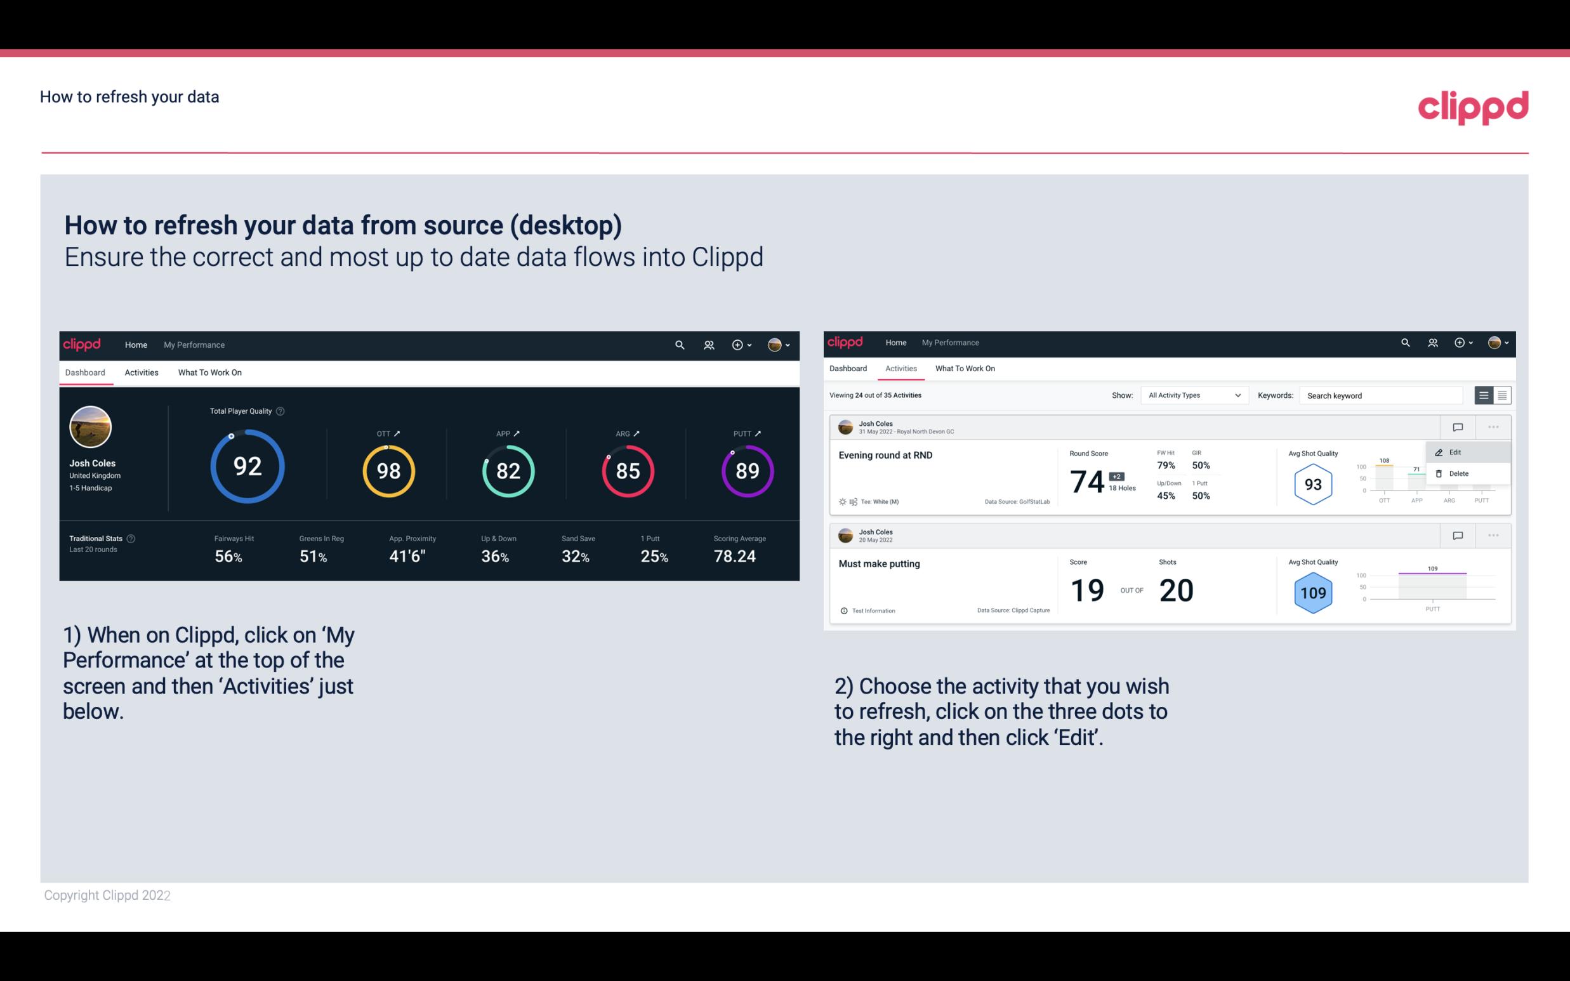The width and height of the screenshot is (1570, 981).
Task: Click the search icon in navigation bar
Action: [x=678, y=343]
